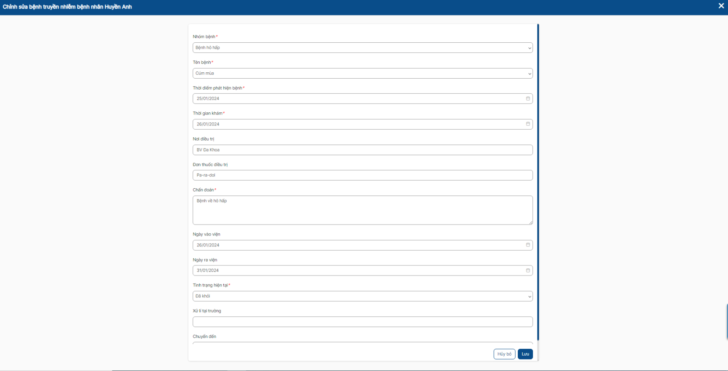Click the Hủy bỏ button
728x371 pixels.
[504, 354]
